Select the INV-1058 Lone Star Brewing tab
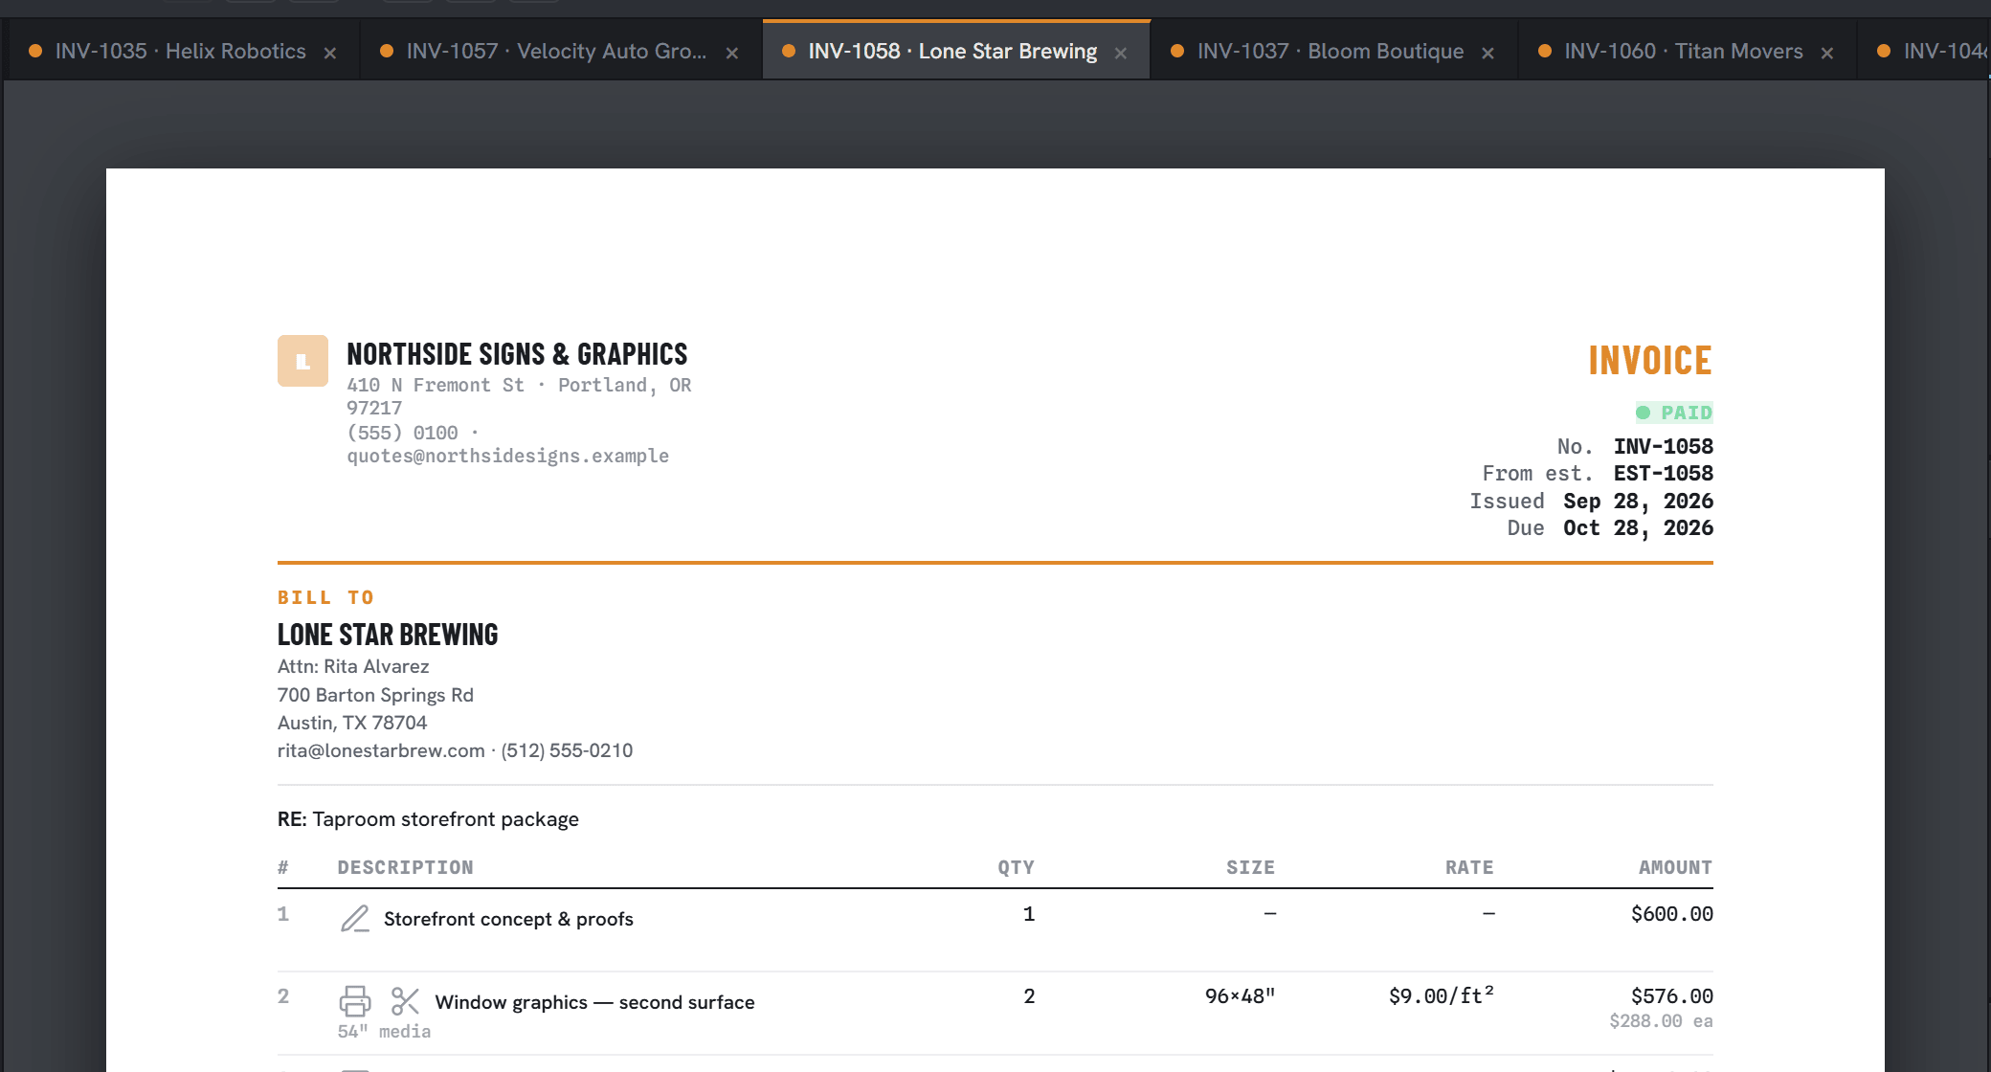 (955, 51)
